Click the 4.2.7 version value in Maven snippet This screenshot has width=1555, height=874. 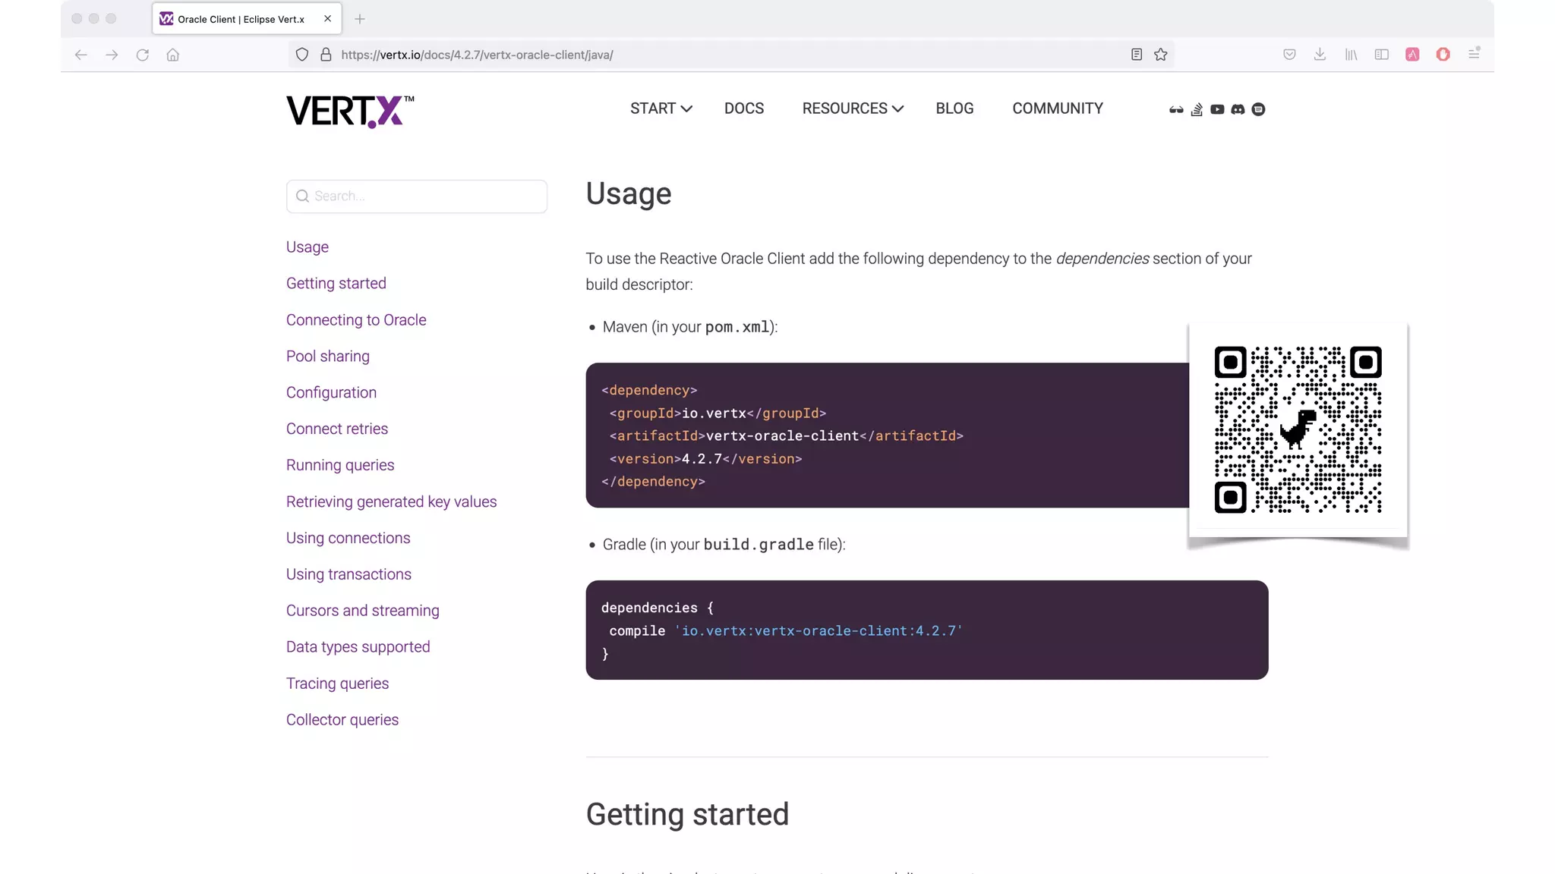tap(702, 458)
